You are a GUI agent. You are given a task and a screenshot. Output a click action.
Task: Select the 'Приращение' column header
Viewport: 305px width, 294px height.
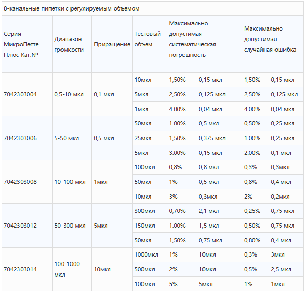(x=112, y=44)
